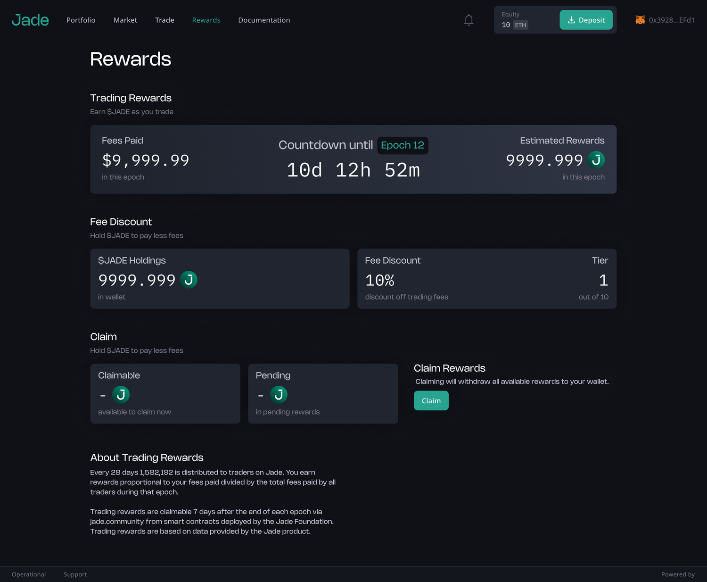Click the 'About Trading Rewards' heading
Image resolution: width=707 pixels, height=582 pixels.
pos(147,457)
